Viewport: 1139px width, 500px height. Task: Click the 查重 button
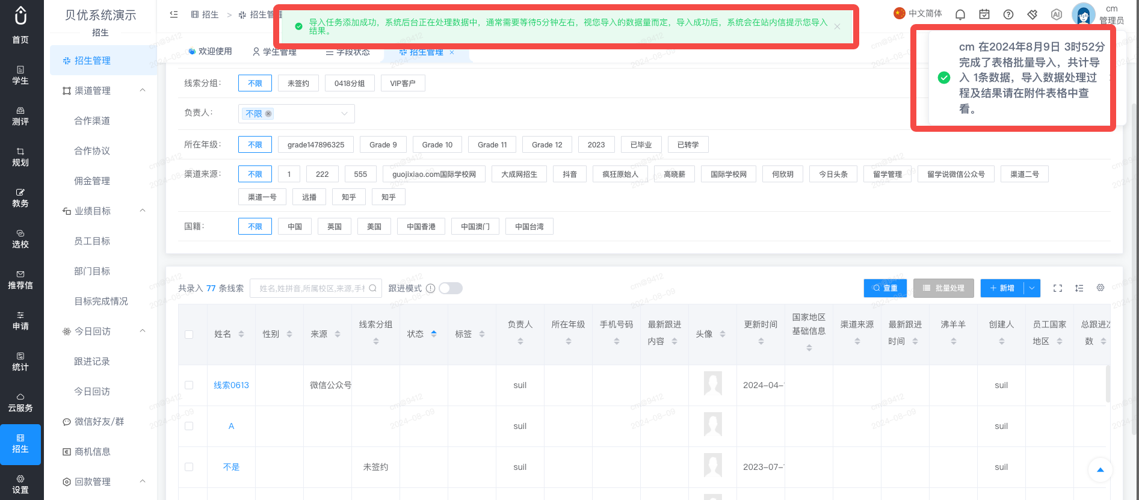[885, 288]
